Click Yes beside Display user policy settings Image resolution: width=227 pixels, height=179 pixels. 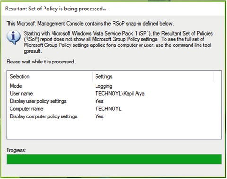click(x=99, y=101)
